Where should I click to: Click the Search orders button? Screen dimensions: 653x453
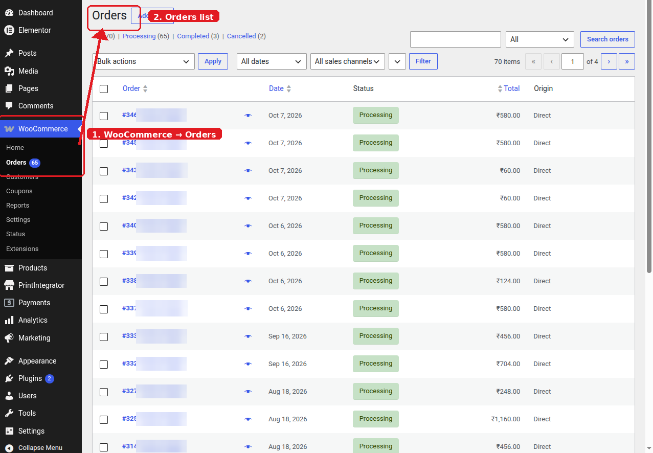tap(607, 39)
